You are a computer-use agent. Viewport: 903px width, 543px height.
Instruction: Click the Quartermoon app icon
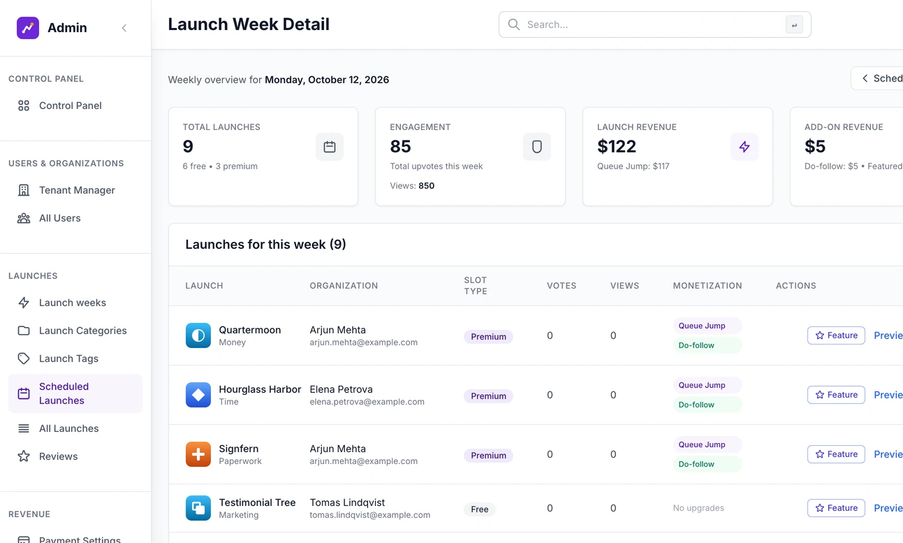(198, 335)
